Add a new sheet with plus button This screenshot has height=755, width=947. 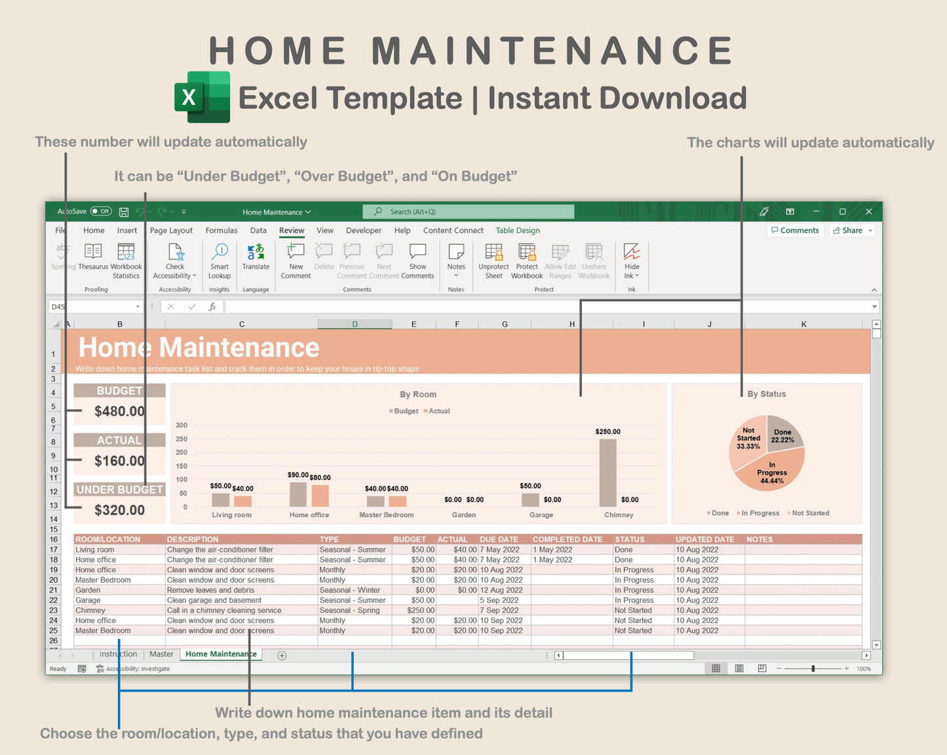click(x=281, y=655)
